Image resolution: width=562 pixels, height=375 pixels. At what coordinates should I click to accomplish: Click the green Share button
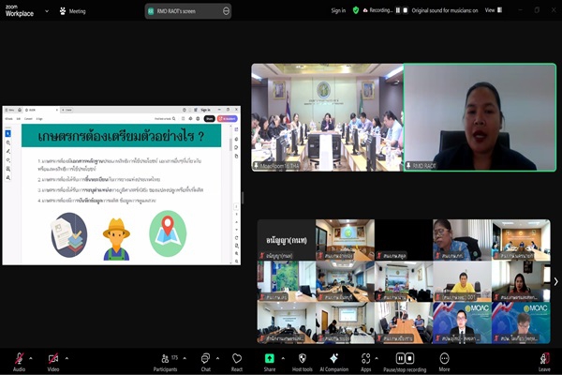coord(270,358)
